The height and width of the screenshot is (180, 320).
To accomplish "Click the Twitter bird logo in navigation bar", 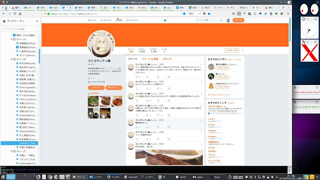I will [x=165, y=20].
